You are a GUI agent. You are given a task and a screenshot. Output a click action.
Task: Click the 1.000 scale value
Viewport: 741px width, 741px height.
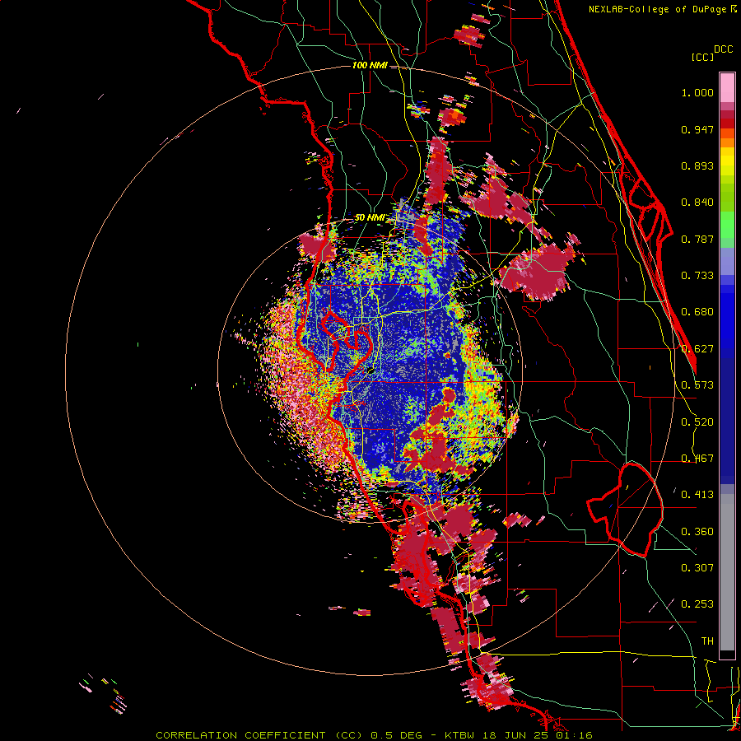tap(697, 93)
